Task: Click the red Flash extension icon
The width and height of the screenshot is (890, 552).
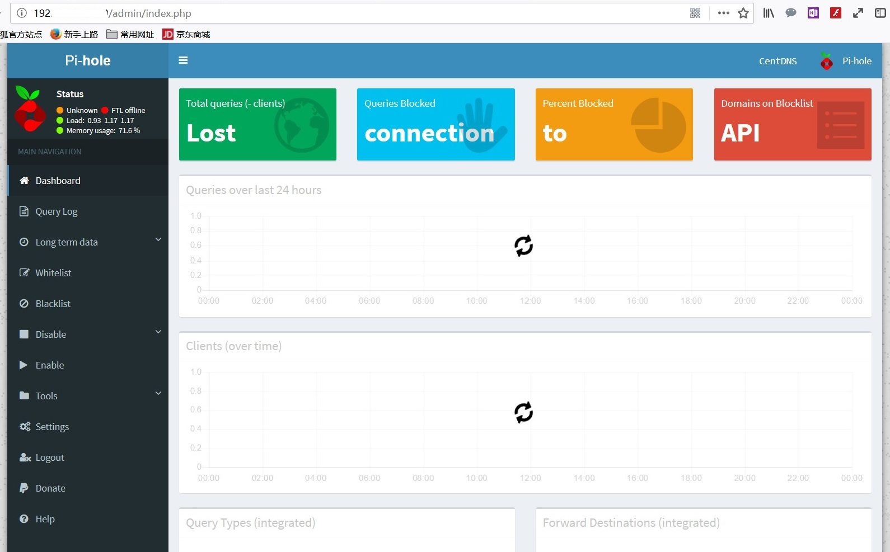Action: tap(836, 13)
